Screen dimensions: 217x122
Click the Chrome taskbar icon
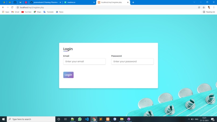point(94,119)
